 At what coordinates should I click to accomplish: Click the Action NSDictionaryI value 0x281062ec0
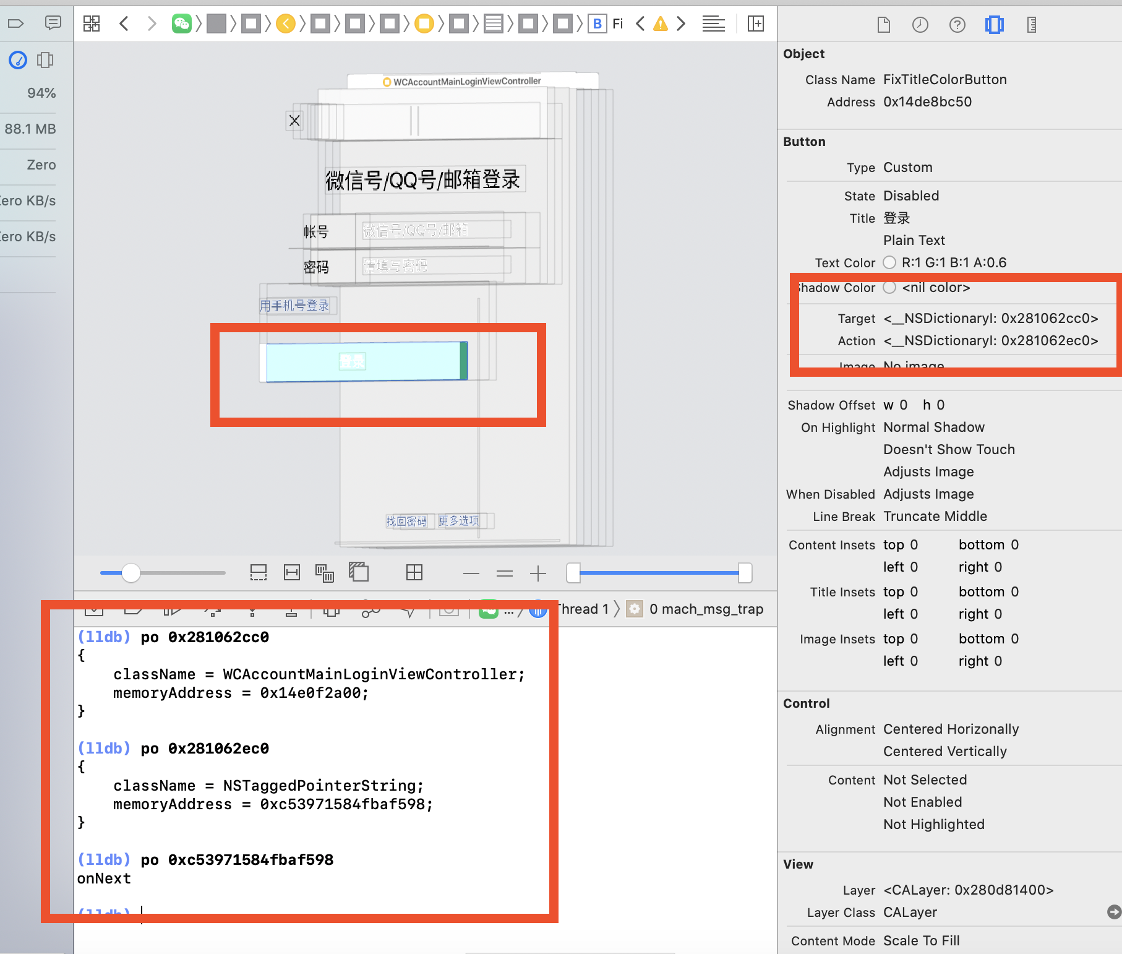pos(991,340)
